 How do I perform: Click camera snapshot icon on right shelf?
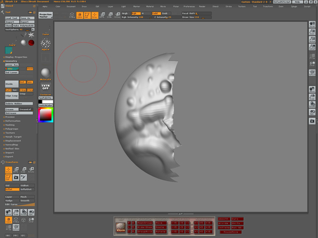(312, 121)
